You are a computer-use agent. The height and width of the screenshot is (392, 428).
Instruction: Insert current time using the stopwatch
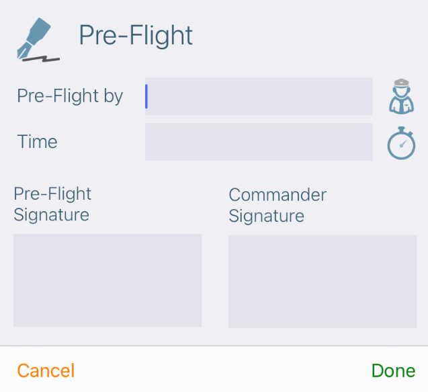pyautogui.click(x=401, y=143)
